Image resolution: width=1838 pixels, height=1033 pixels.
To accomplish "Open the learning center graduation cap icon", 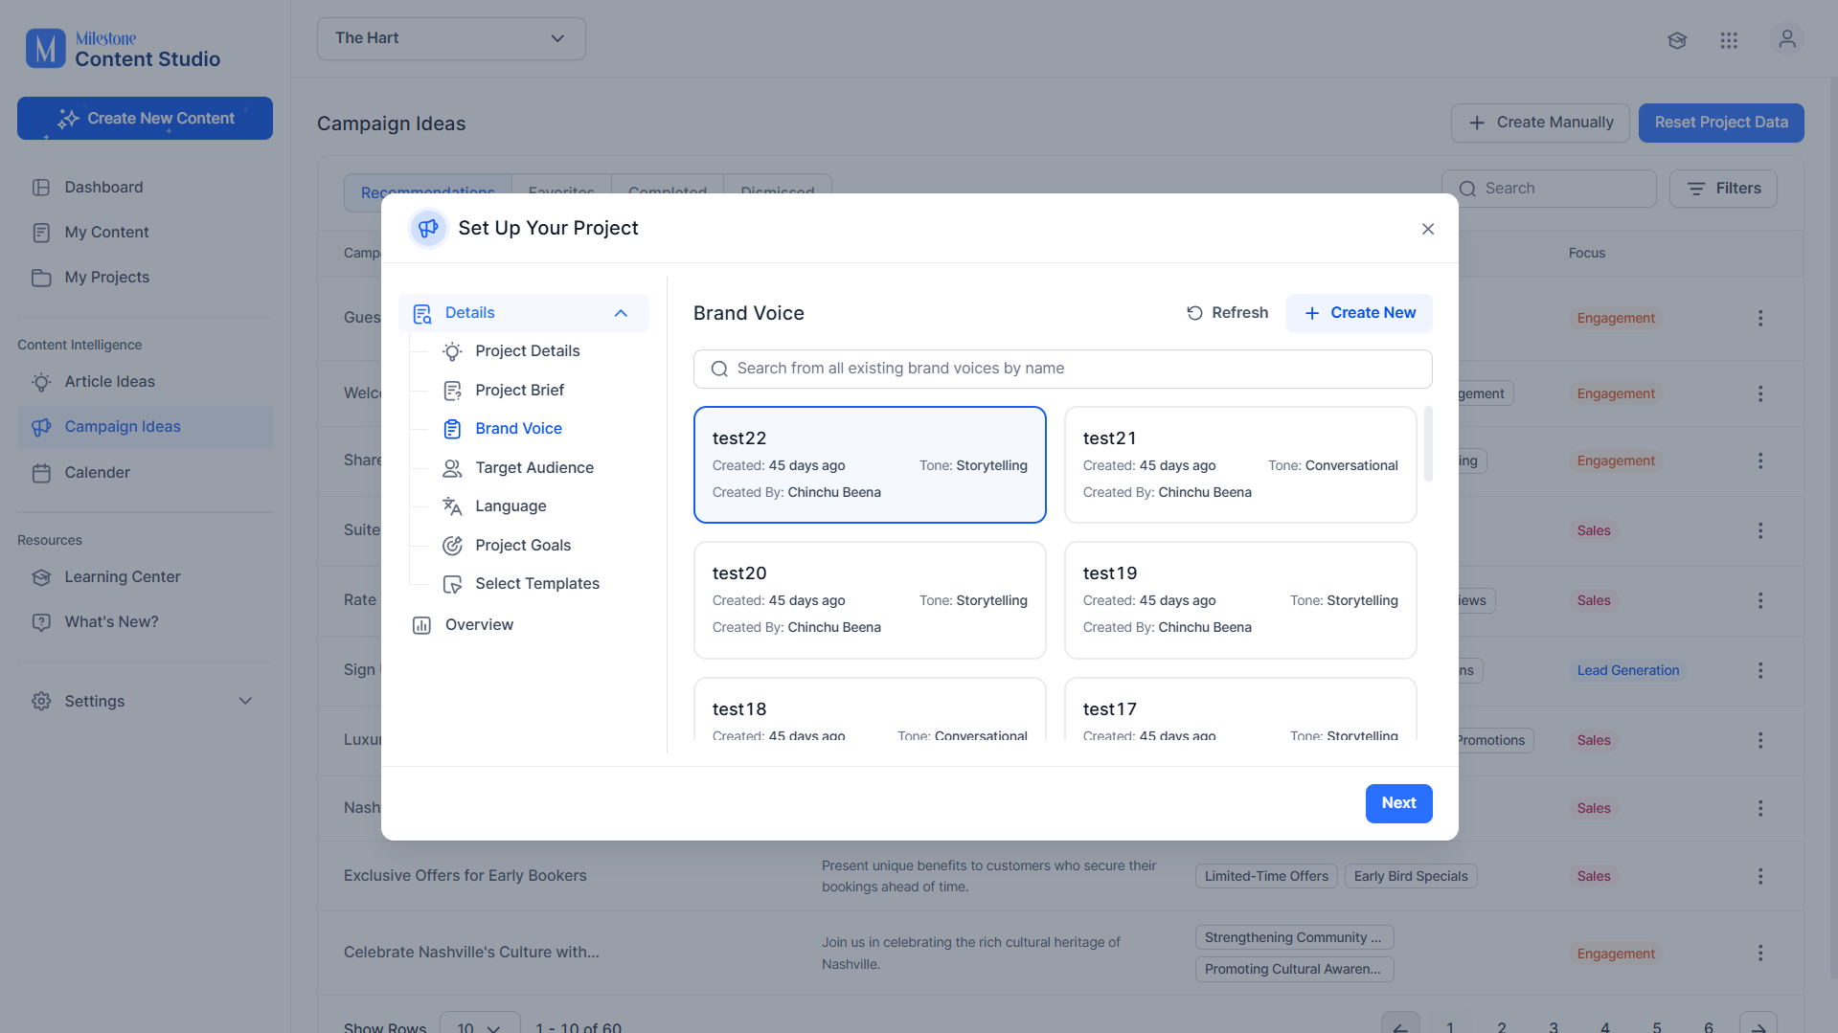I will (1677, 40).
